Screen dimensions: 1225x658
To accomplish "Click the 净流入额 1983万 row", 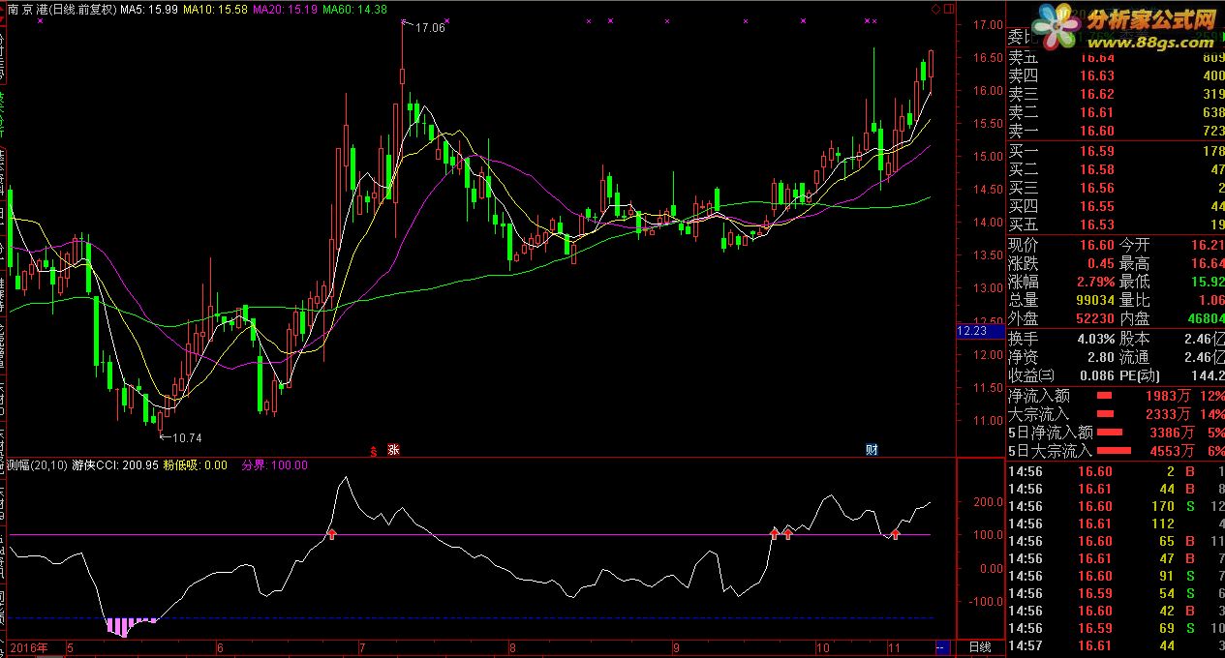I will 1116,395.
